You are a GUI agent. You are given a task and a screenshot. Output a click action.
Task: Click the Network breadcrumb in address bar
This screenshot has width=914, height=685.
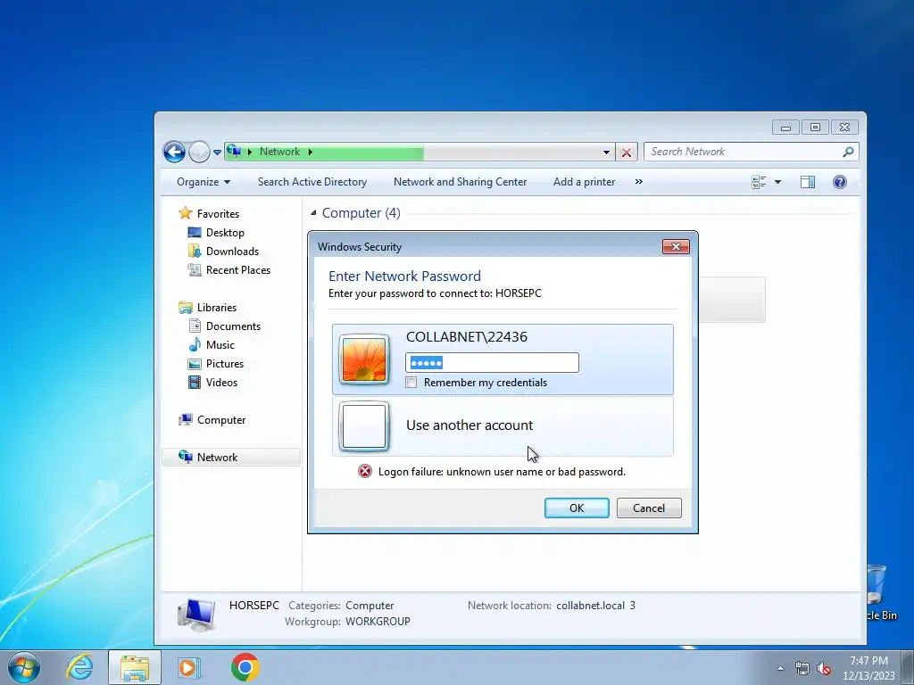[279, 152]
